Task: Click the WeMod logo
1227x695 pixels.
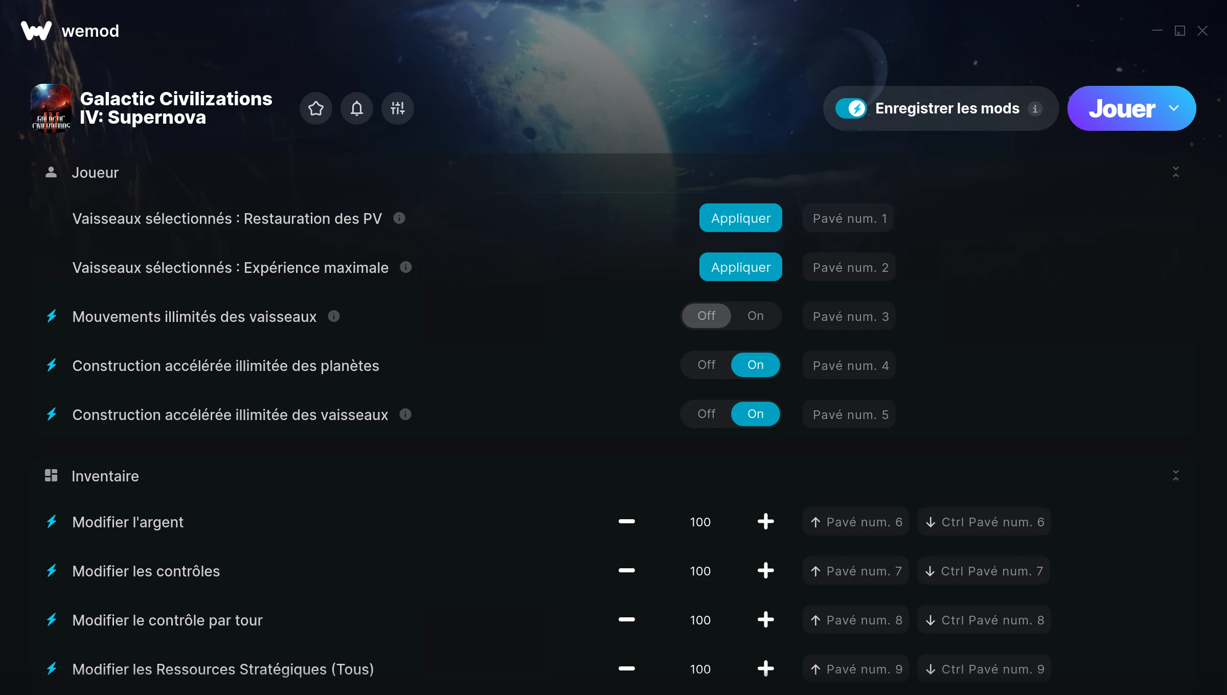Action: [x=70, y=31]
